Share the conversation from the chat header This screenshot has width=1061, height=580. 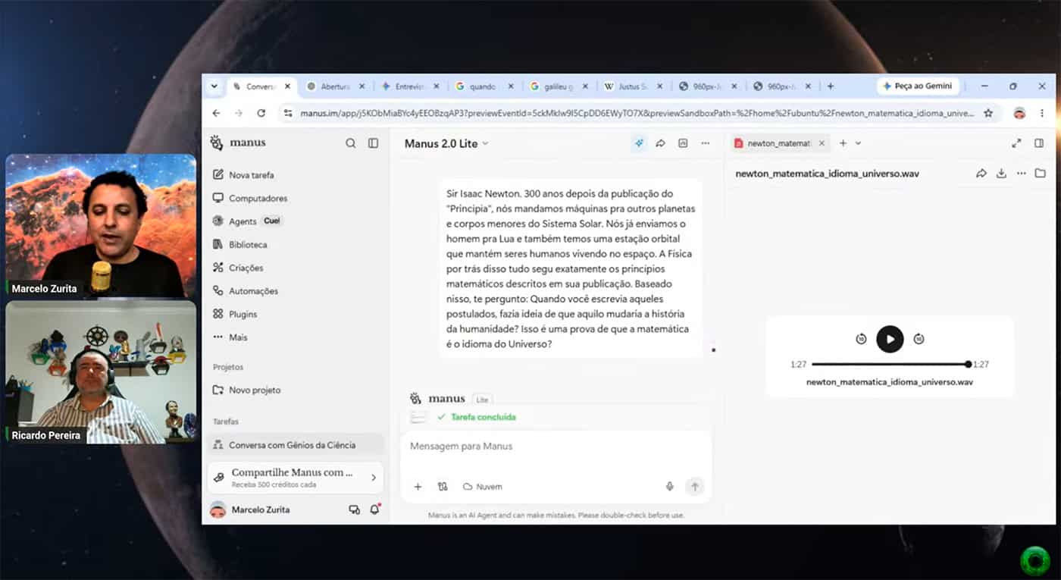pos(661,143)
